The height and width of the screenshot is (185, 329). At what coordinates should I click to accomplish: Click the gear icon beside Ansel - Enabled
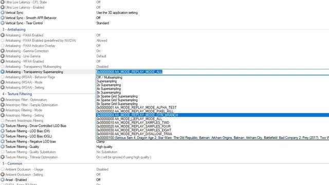(3, 180)
